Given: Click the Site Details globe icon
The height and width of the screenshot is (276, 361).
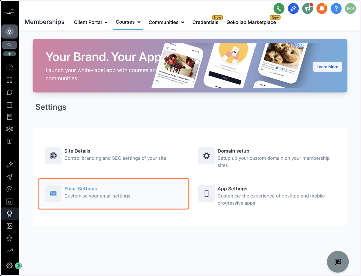Looking at the screenshot, I should pos(53,156).
